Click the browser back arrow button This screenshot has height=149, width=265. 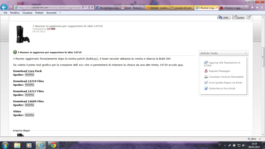(4, 7)
